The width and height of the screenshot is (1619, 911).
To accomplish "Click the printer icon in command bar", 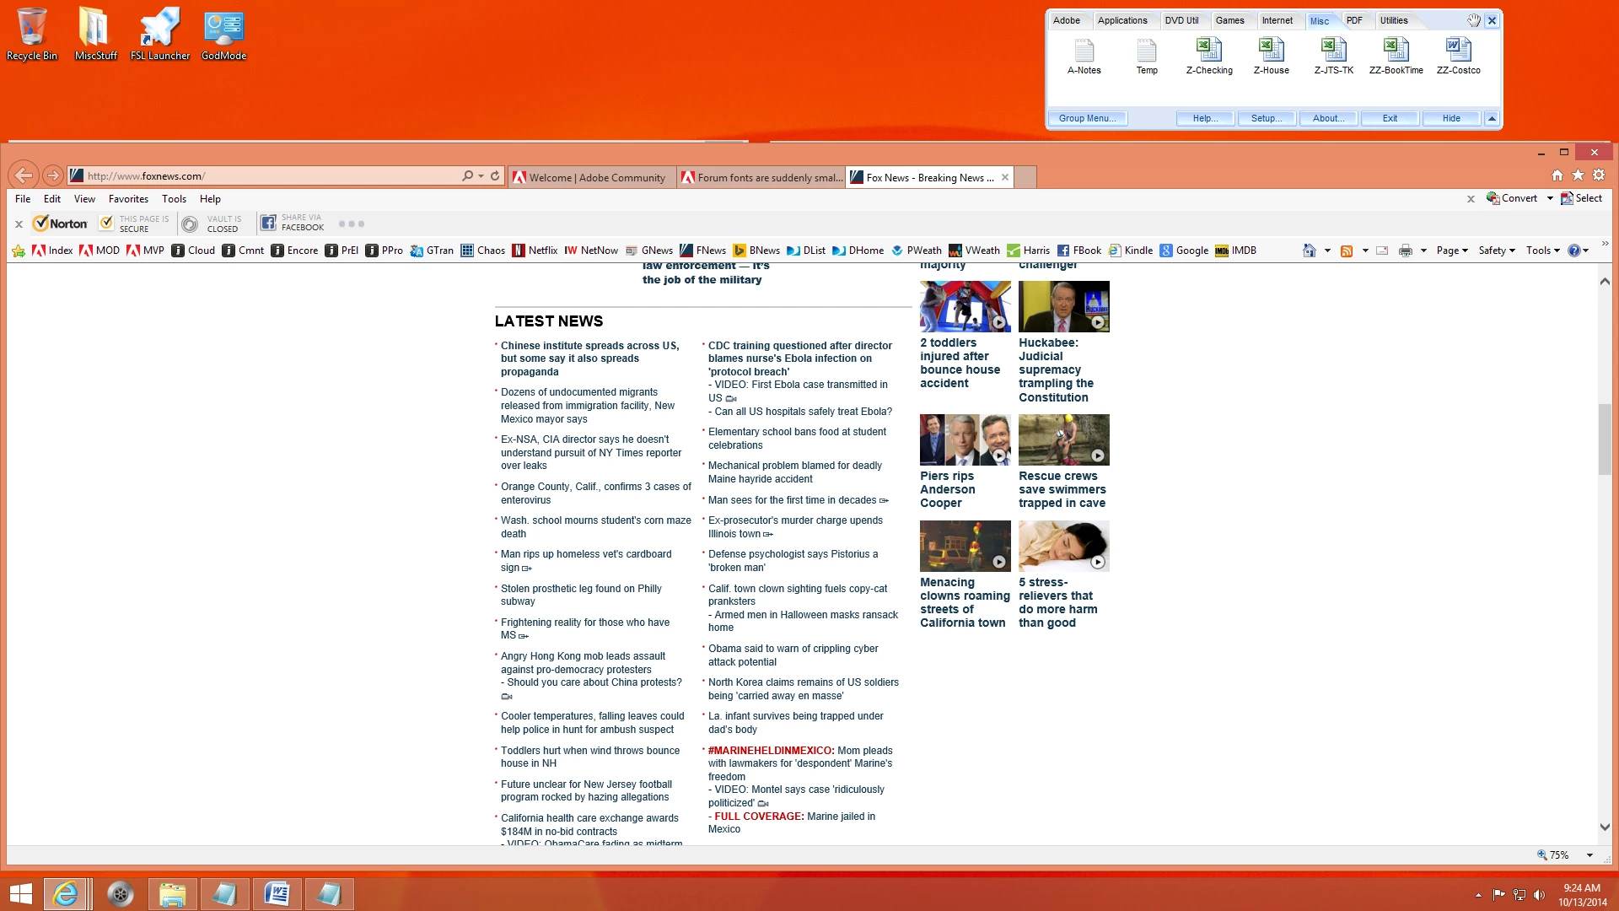I will pyautogui.click(x=1405, y=251).
